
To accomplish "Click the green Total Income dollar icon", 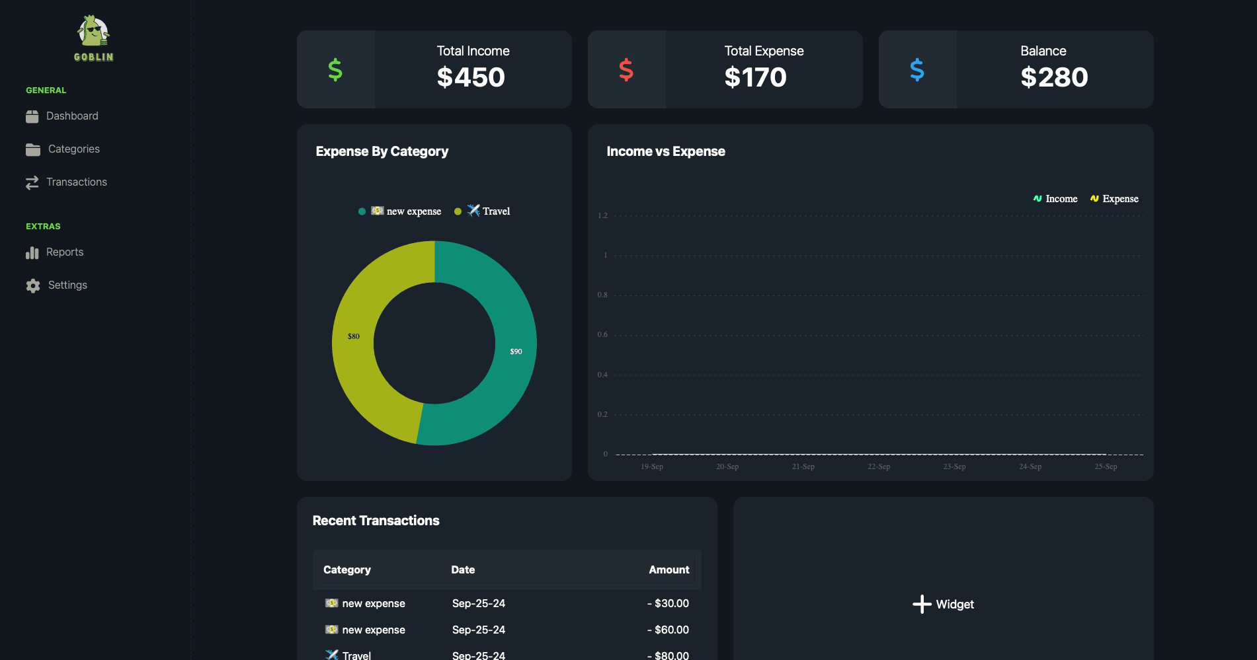I will pyautogui.click(x=335, y=69).
